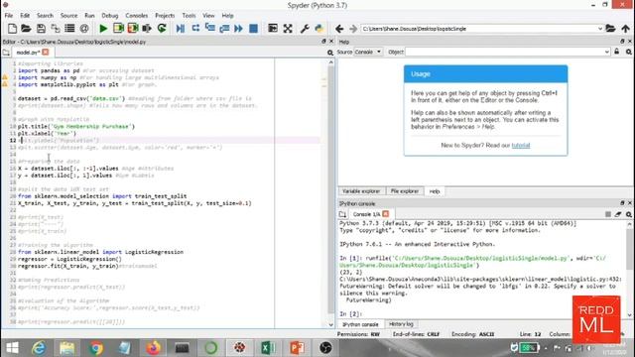635x357 pixels.
Task: Expand the Source Console dropdown
Action: (368, 52)
